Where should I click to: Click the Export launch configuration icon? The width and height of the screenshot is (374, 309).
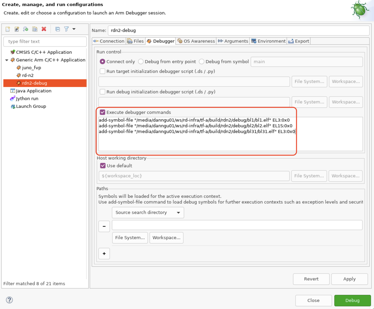[x=26, y=29]
